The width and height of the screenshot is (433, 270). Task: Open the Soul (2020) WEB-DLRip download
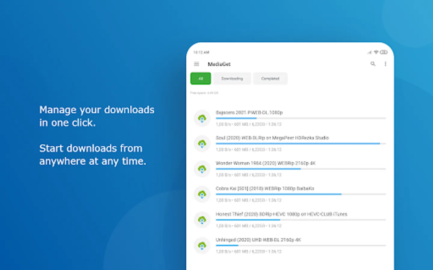272,138
